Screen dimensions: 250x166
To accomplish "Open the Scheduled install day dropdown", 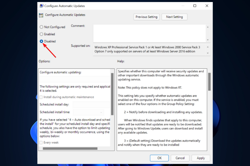I will point(91,105).
